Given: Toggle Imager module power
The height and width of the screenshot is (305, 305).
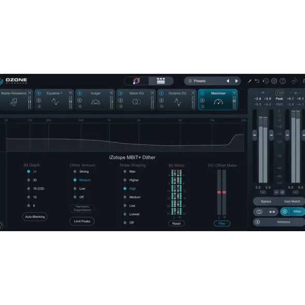Looking at the screenshot, I should tap(80, 93).
